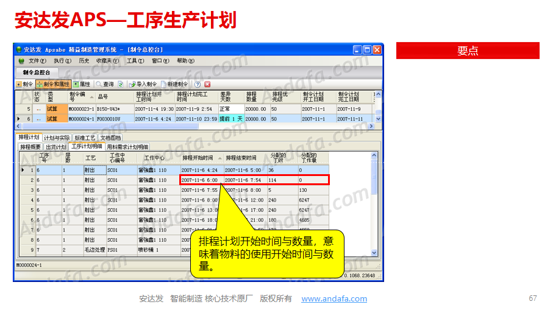Open the www.andafa.com link
This screenshot has height=310, width=553.
point(334,298)
